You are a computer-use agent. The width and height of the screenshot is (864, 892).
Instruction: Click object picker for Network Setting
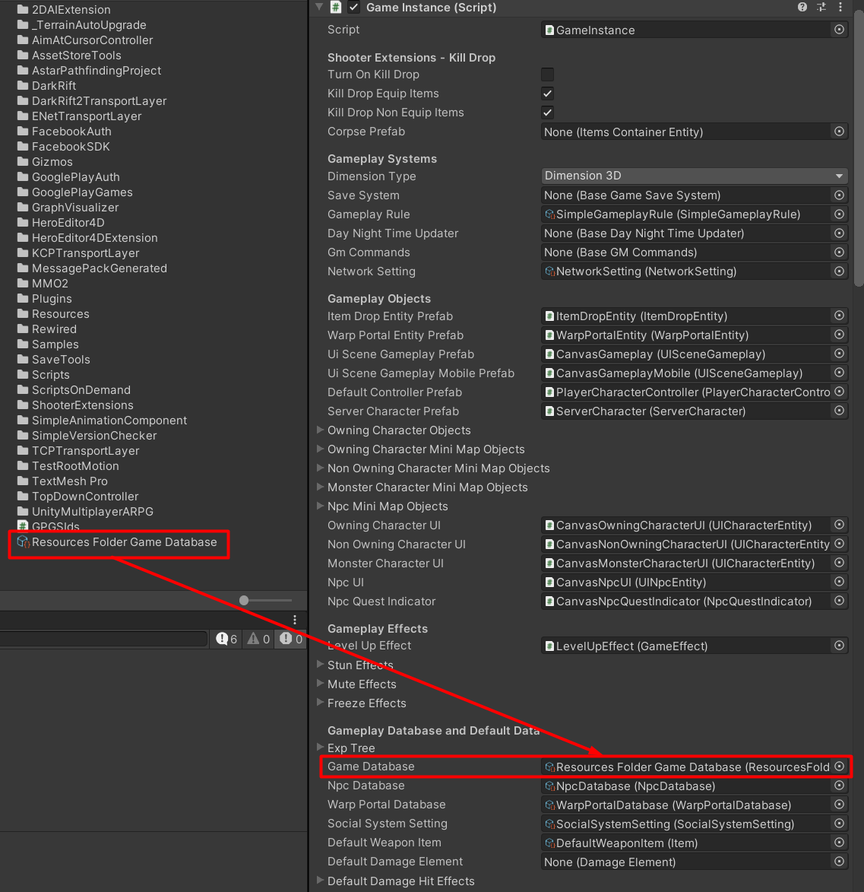coord(839,271)
